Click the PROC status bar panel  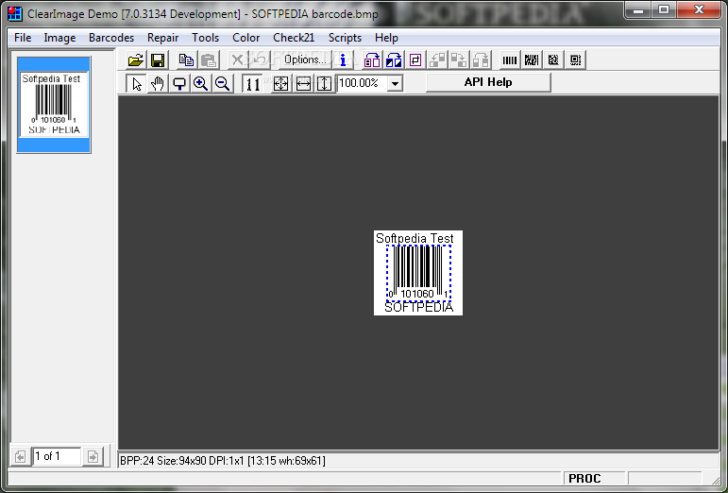click(594, 478)
